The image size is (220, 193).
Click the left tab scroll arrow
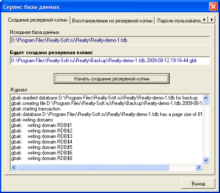tap(204, 19)
